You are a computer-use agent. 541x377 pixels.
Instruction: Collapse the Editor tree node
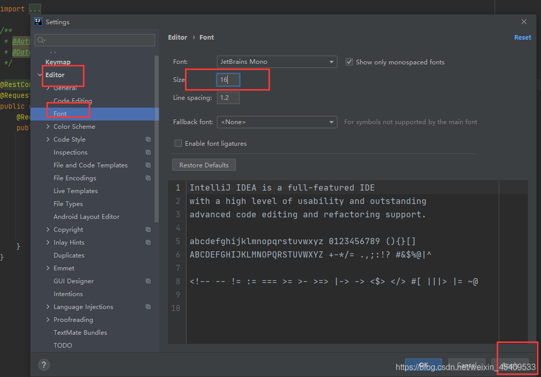click(40, 75)
